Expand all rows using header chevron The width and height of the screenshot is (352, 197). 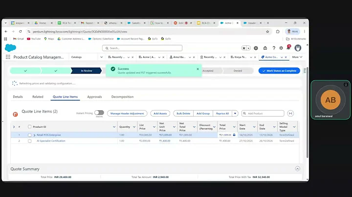(14, 127)
